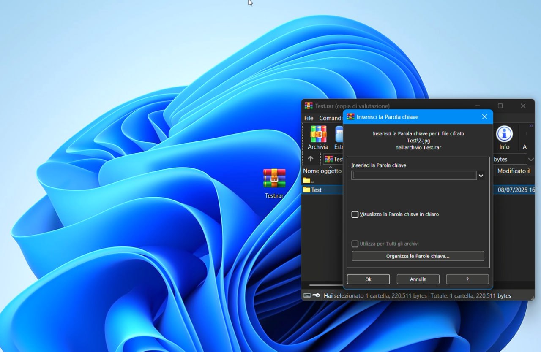Open the File menu
This screenshot has width=541, height=352.
coord(309,118)
